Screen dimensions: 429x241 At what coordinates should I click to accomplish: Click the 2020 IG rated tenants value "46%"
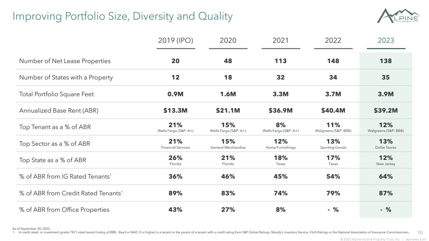(228, 176)
